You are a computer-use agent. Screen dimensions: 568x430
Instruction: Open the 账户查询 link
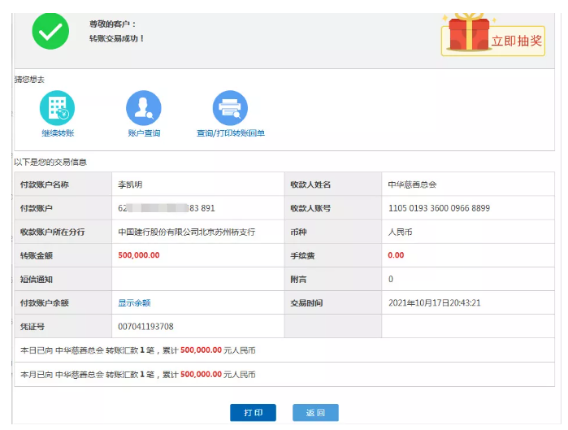[x=144, y=133]
